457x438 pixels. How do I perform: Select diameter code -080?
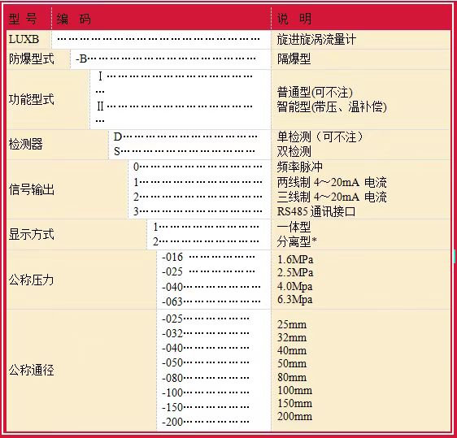point(172,378)
